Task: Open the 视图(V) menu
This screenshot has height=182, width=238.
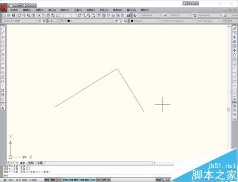Action: click(x=40, y=10)
